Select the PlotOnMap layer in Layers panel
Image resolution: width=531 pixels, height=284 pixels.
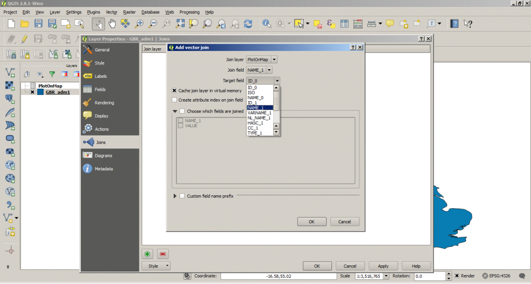click(x=50, y=86)
